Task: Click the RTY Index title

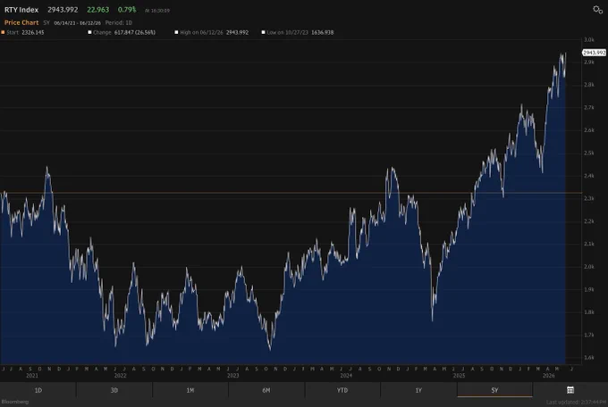Action: click(x=21, y=10)
